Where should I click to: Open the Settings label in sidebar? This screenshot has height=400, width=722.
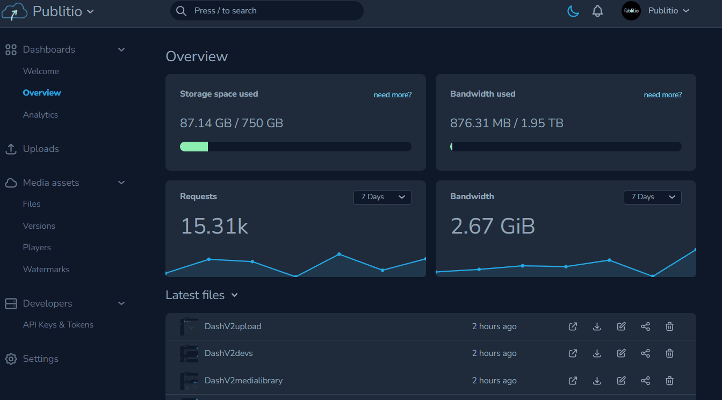click(x=41, y=359)
